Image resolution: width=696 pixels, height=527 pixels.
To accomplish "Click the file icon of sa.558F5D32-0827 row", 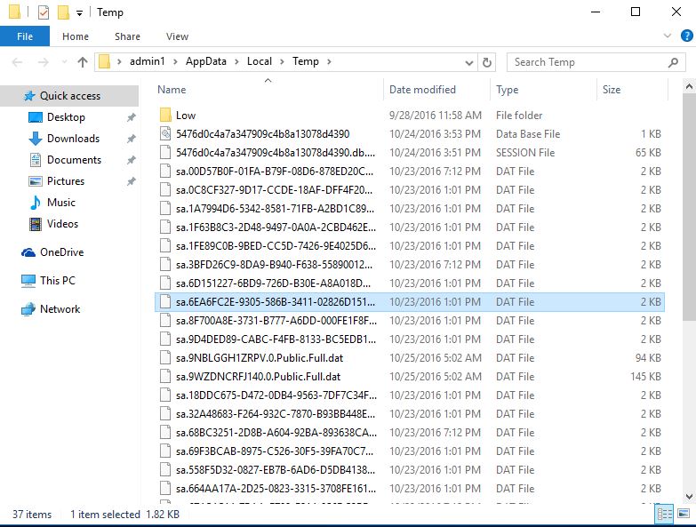I will [165, 469].
